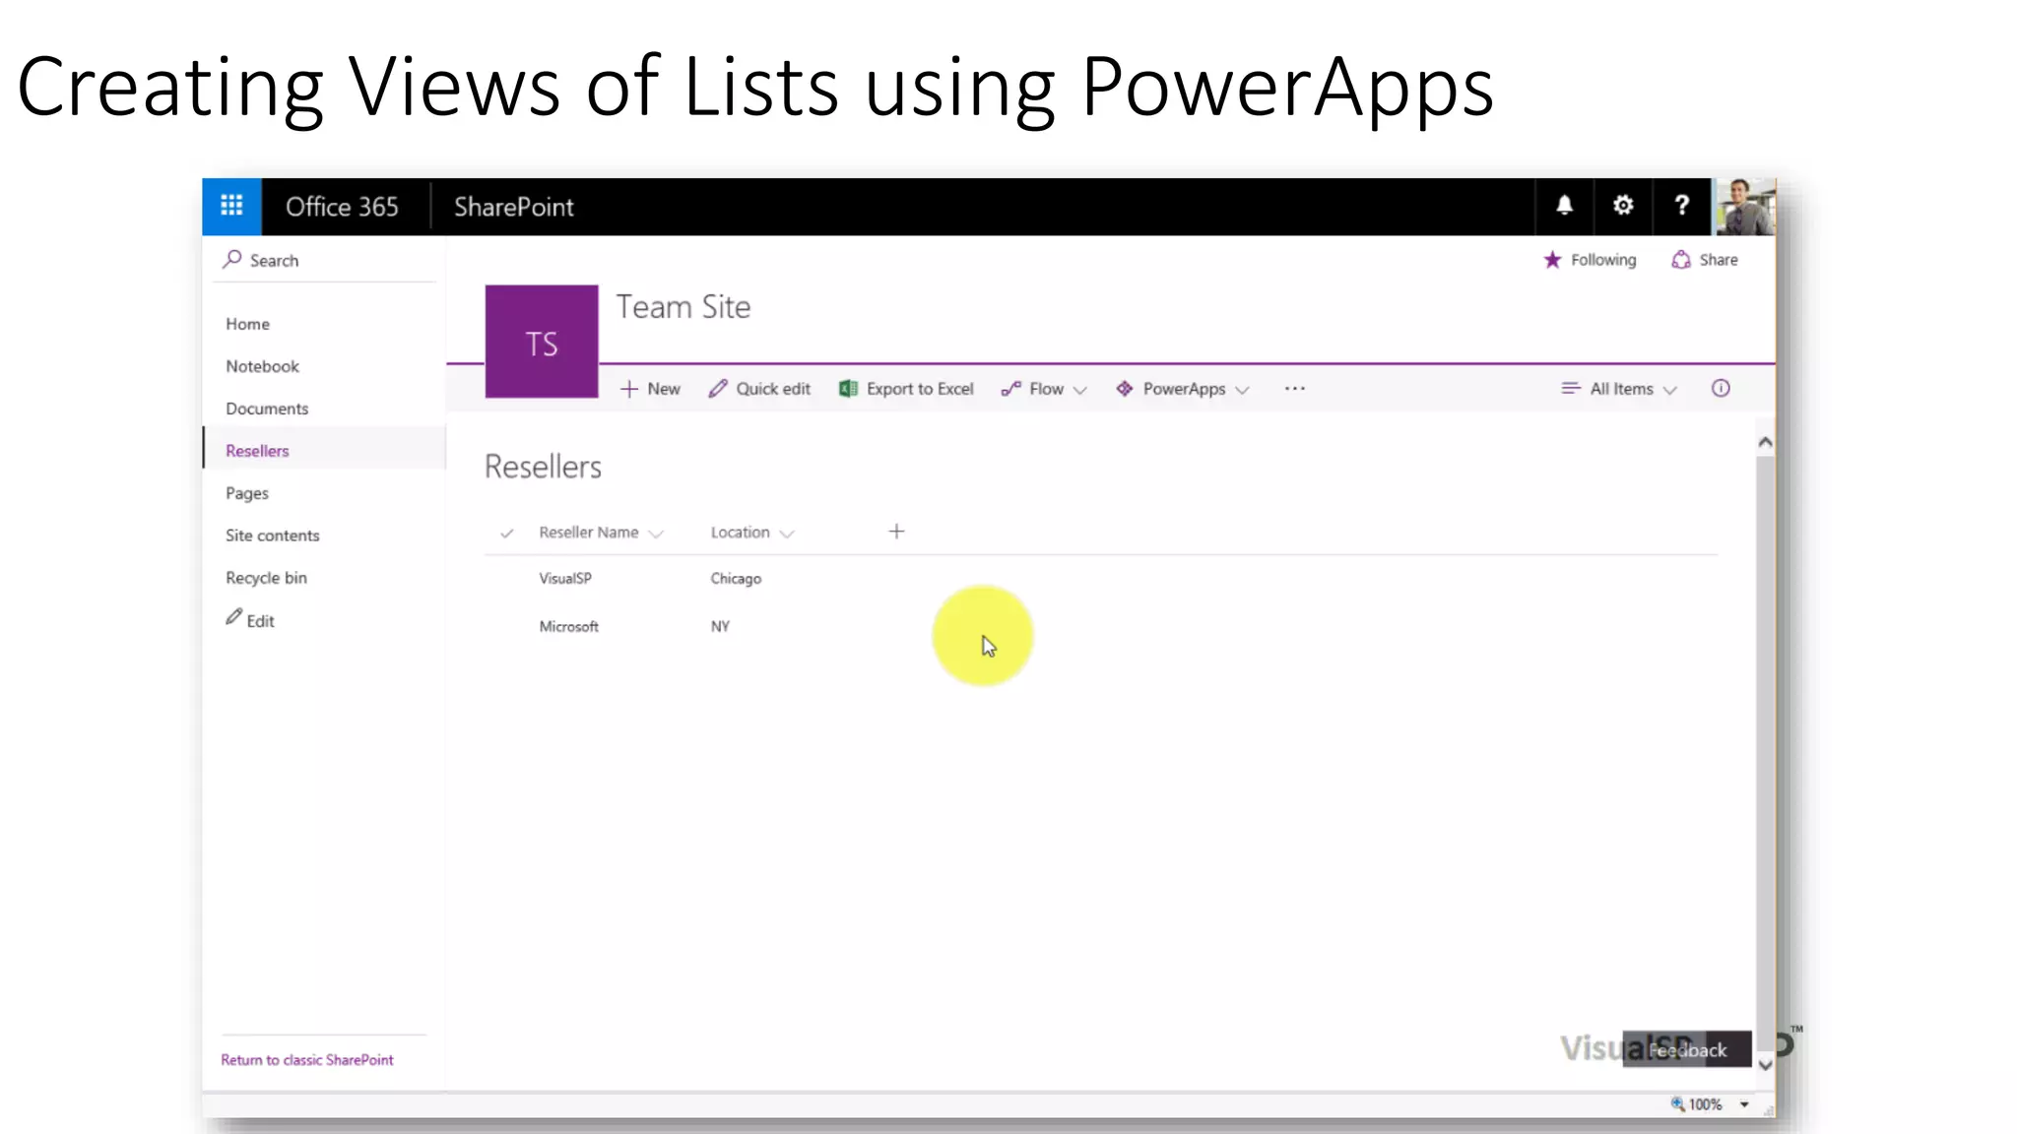Open the Team Site title link
The image size is (2017, 1134).
[683, 307]
